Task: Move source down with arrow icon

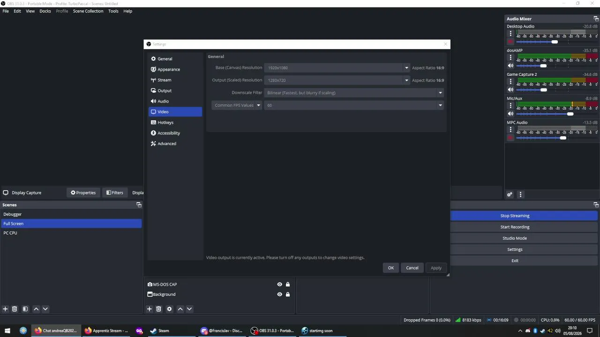Action: click(189, 309)
